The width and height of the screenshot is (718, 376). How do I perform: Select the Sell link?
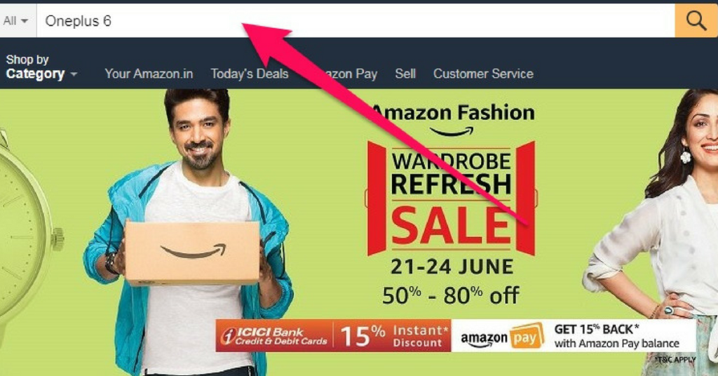pos(405,74)
